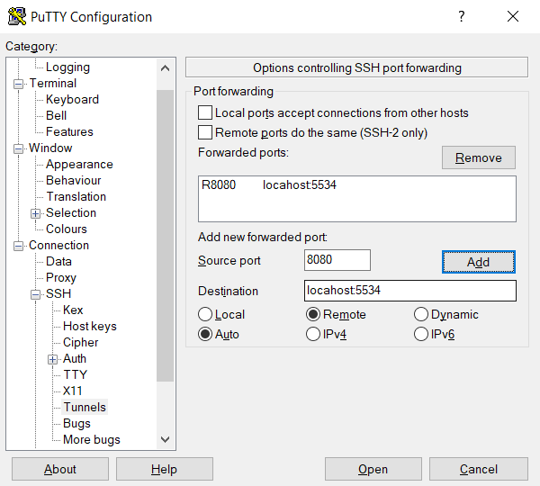Select the IPv4 radio button
540x486 pixels.
point(313,334)
